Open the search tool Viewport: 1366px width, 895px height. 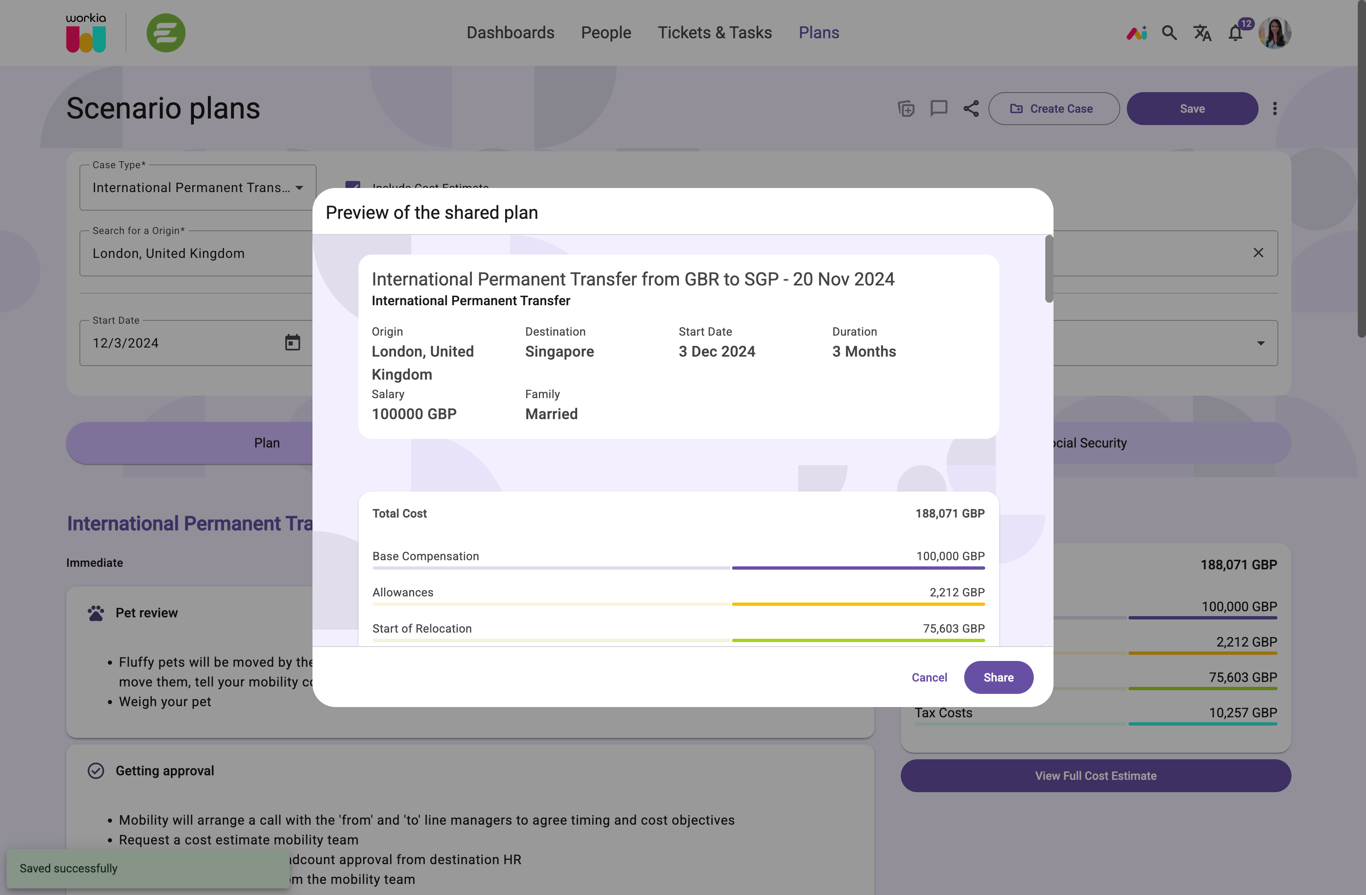[x=1169, y=32]
